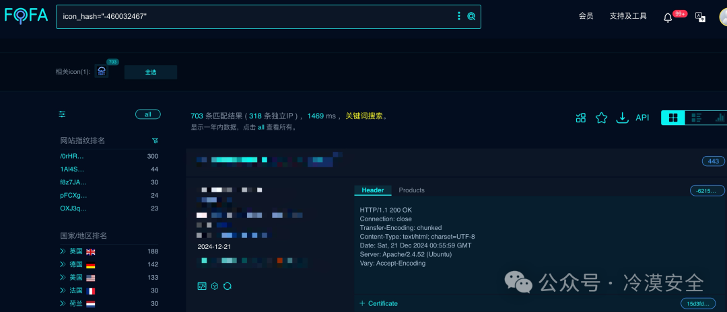Switch to statistics chart view
Image resolution: width=727 pixels, height=312 pixels.
(x=720, y=118)
